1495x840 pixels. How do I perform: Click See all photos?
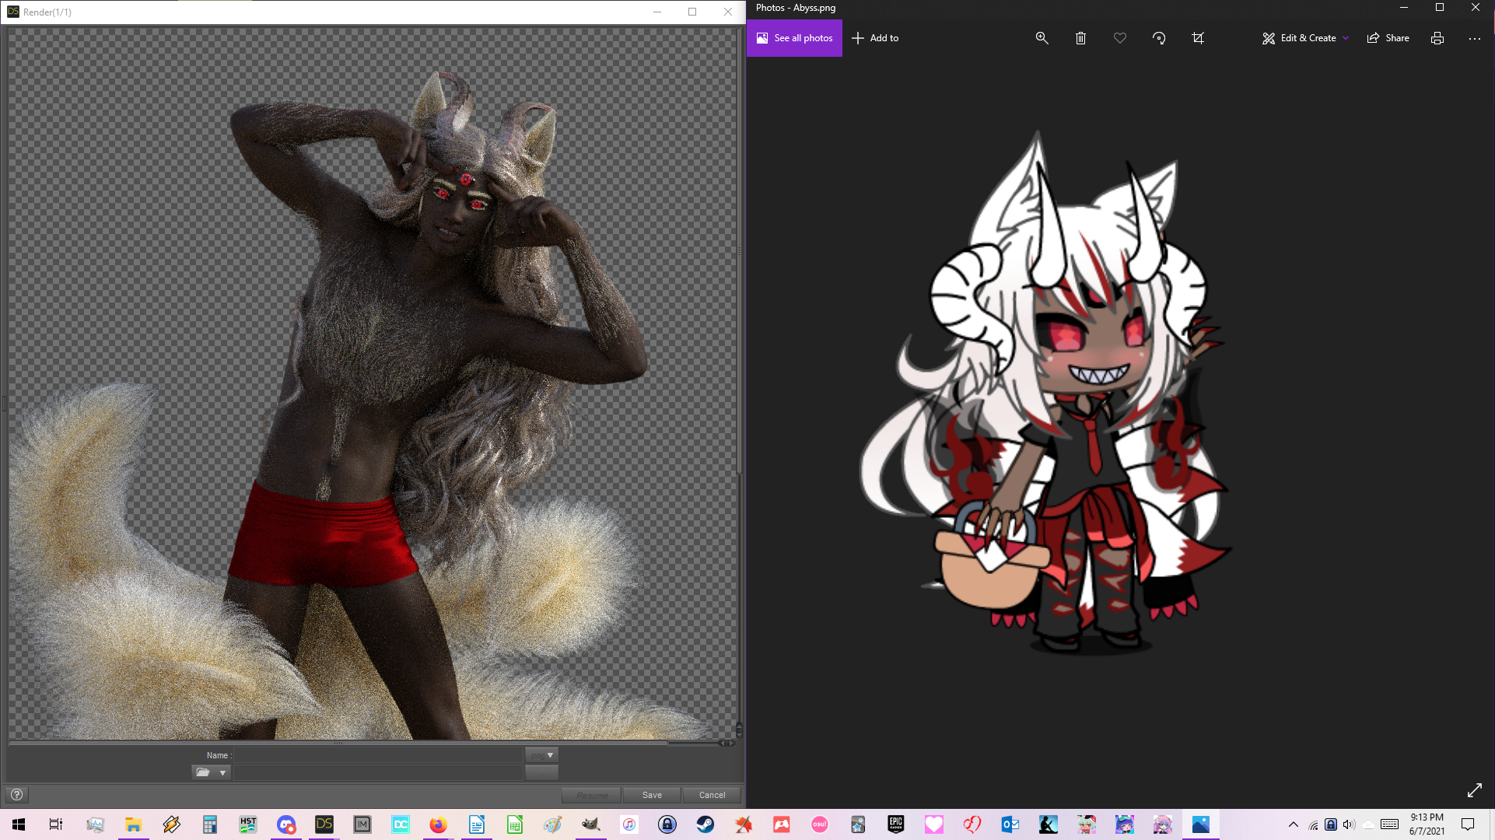[x=794, y=38]
